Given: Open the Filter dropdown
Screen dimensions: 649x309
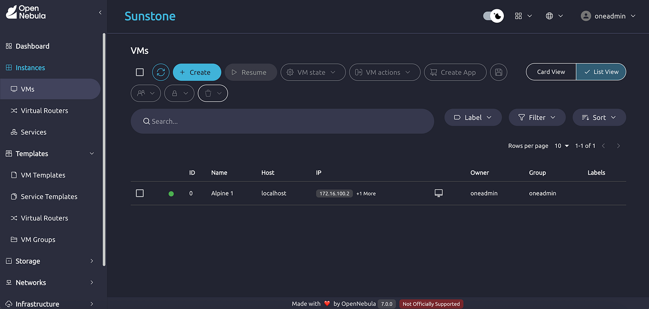Looking at the screenshot, I should click(537, 117).
